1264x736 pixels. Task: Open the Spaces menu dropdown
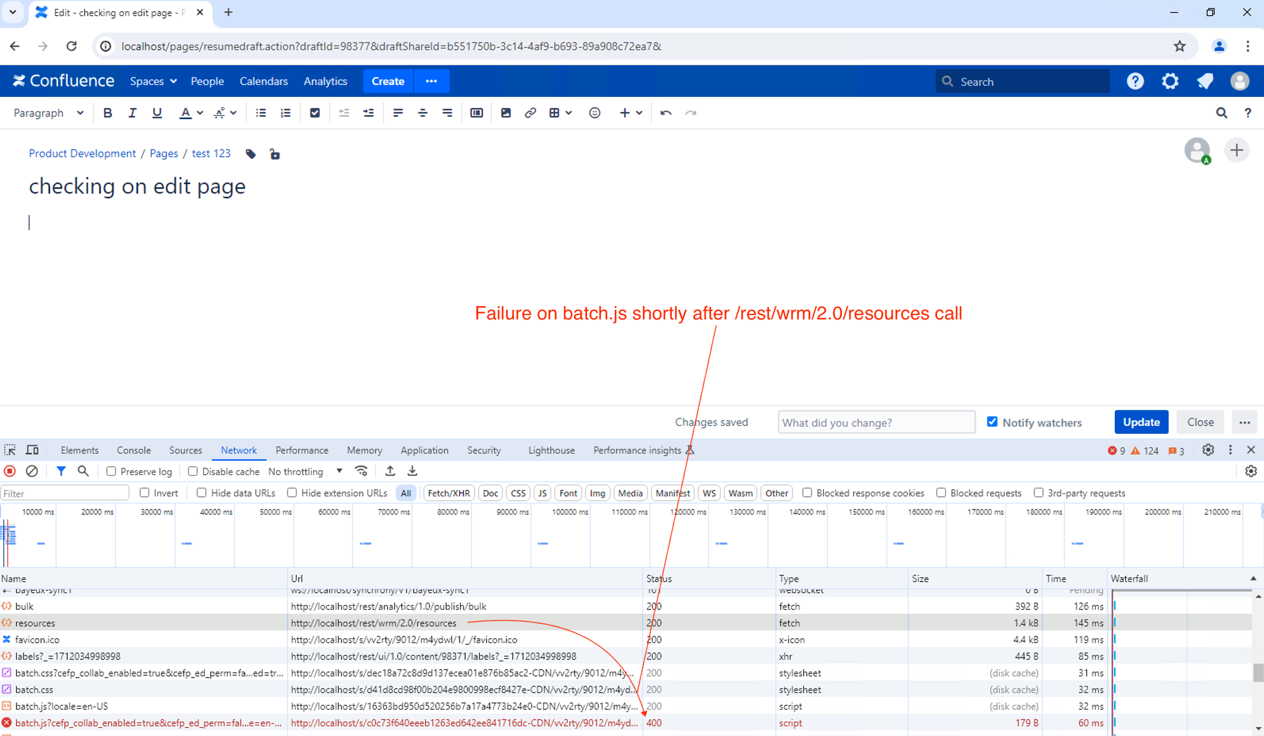[153, 81]
